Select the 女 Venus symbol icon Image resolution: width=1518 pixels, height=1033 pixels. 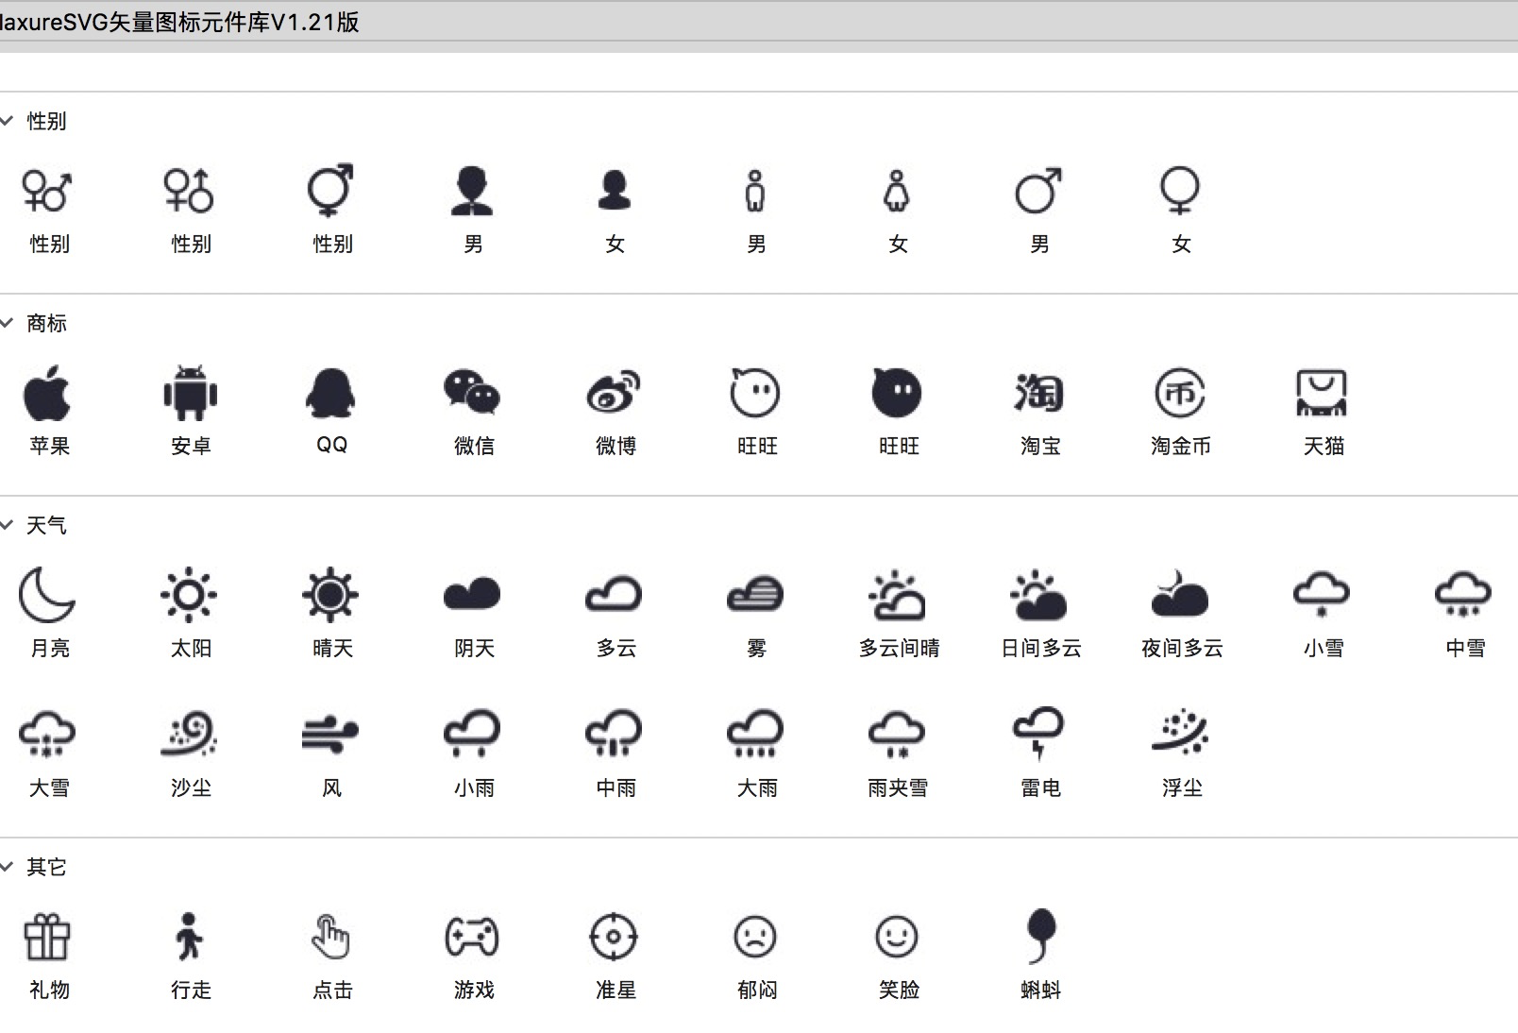tap(1180, 191)
